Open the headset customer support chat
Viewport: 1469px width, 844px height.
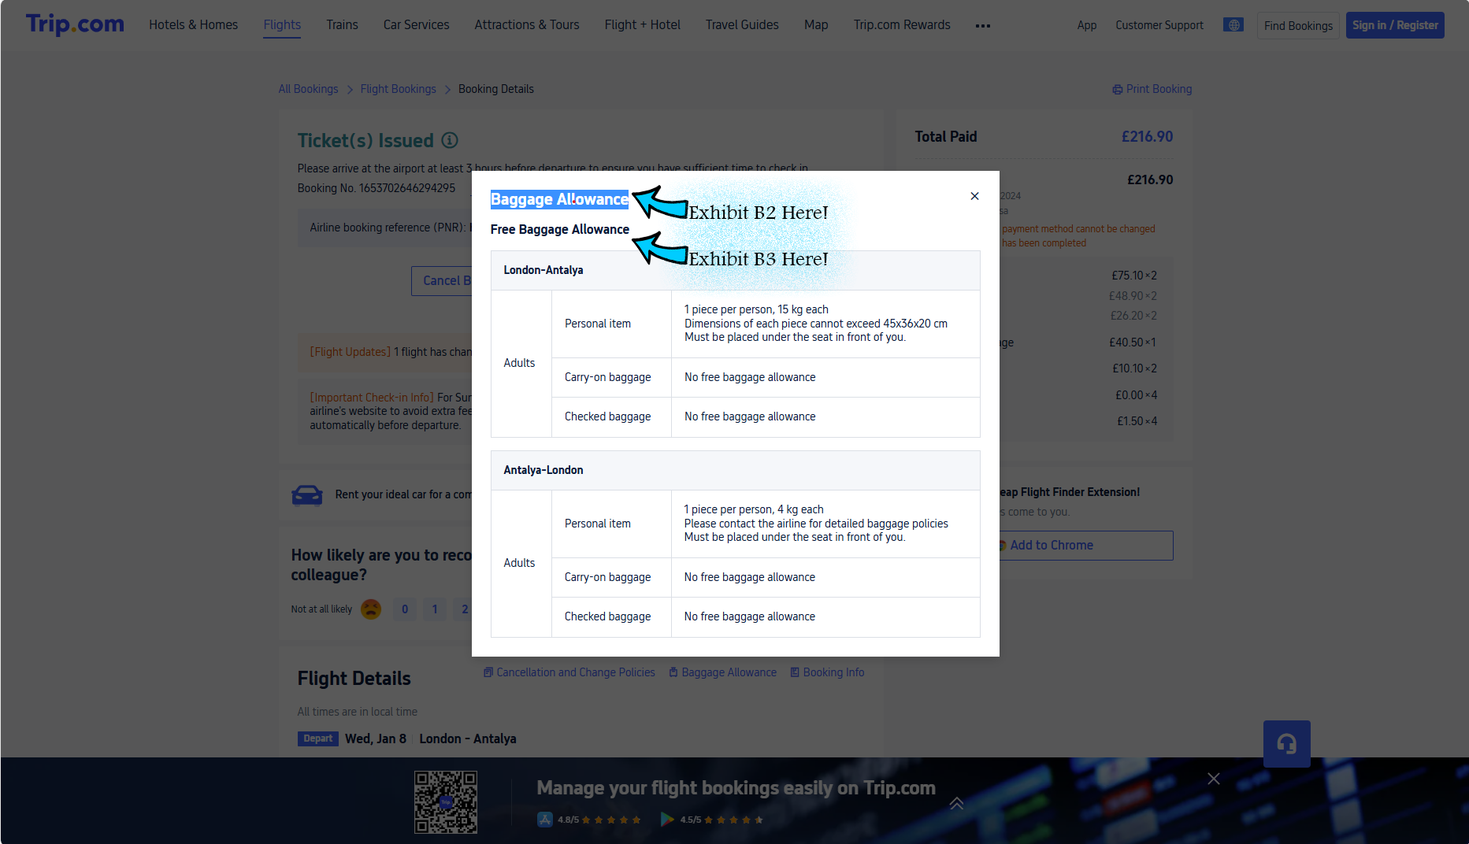pos(1286,743)
